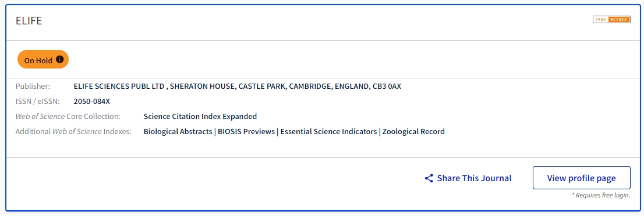The image size is (644, 216).
Task: Click the ISSN / eISSN field label
Action: click(38, 102)
